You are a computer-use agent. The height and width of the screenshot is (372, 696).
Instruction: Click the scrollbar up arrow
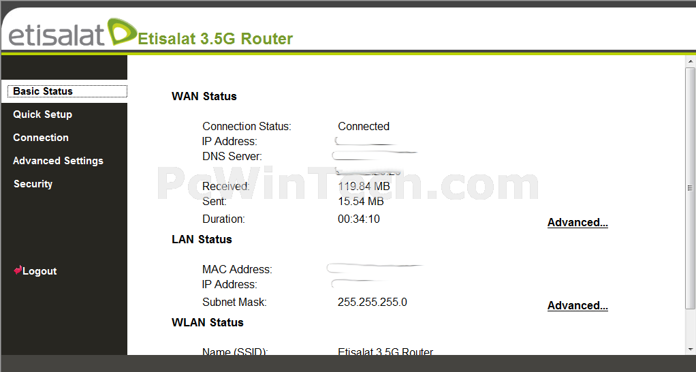[691, 61]
